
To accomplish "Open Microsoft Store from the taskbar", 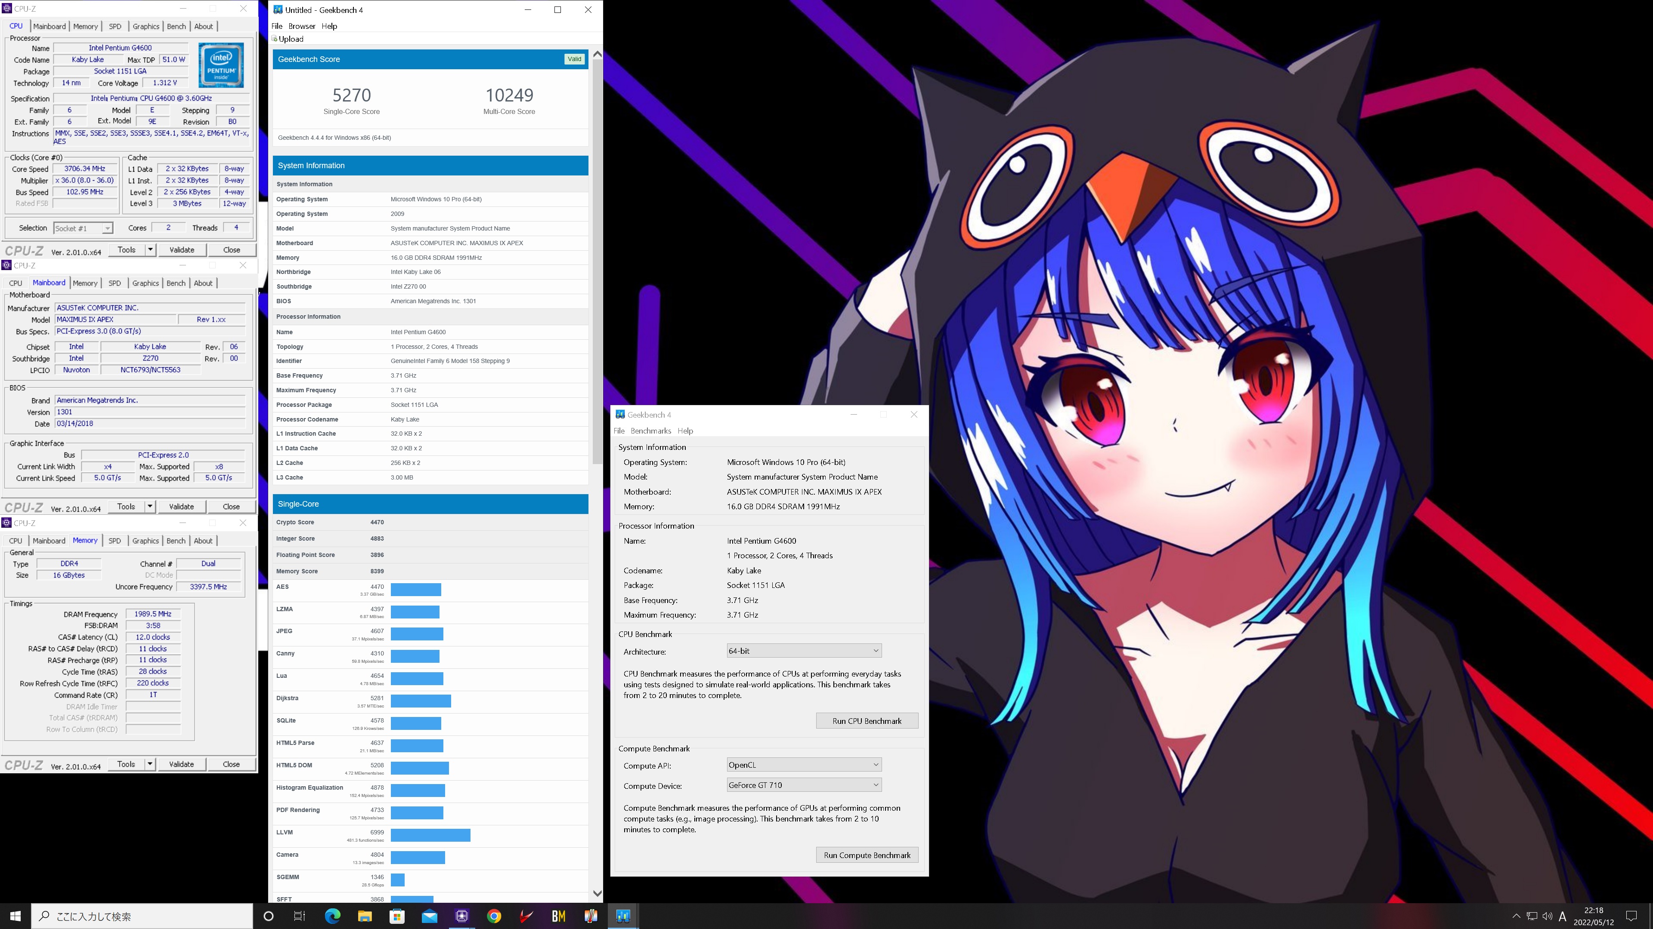I will tap(397, 916).
